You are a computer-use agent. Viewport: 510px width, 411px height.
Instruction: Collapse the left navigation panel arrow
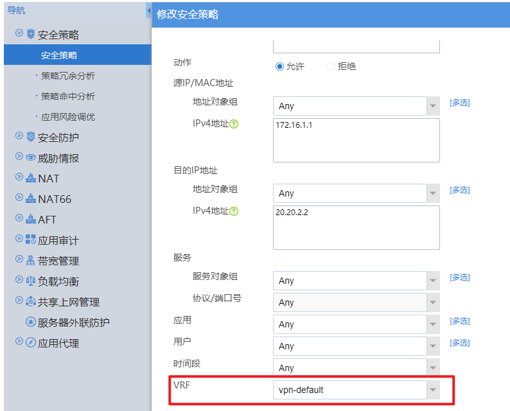pyautogui.click(x=148, y=11)
